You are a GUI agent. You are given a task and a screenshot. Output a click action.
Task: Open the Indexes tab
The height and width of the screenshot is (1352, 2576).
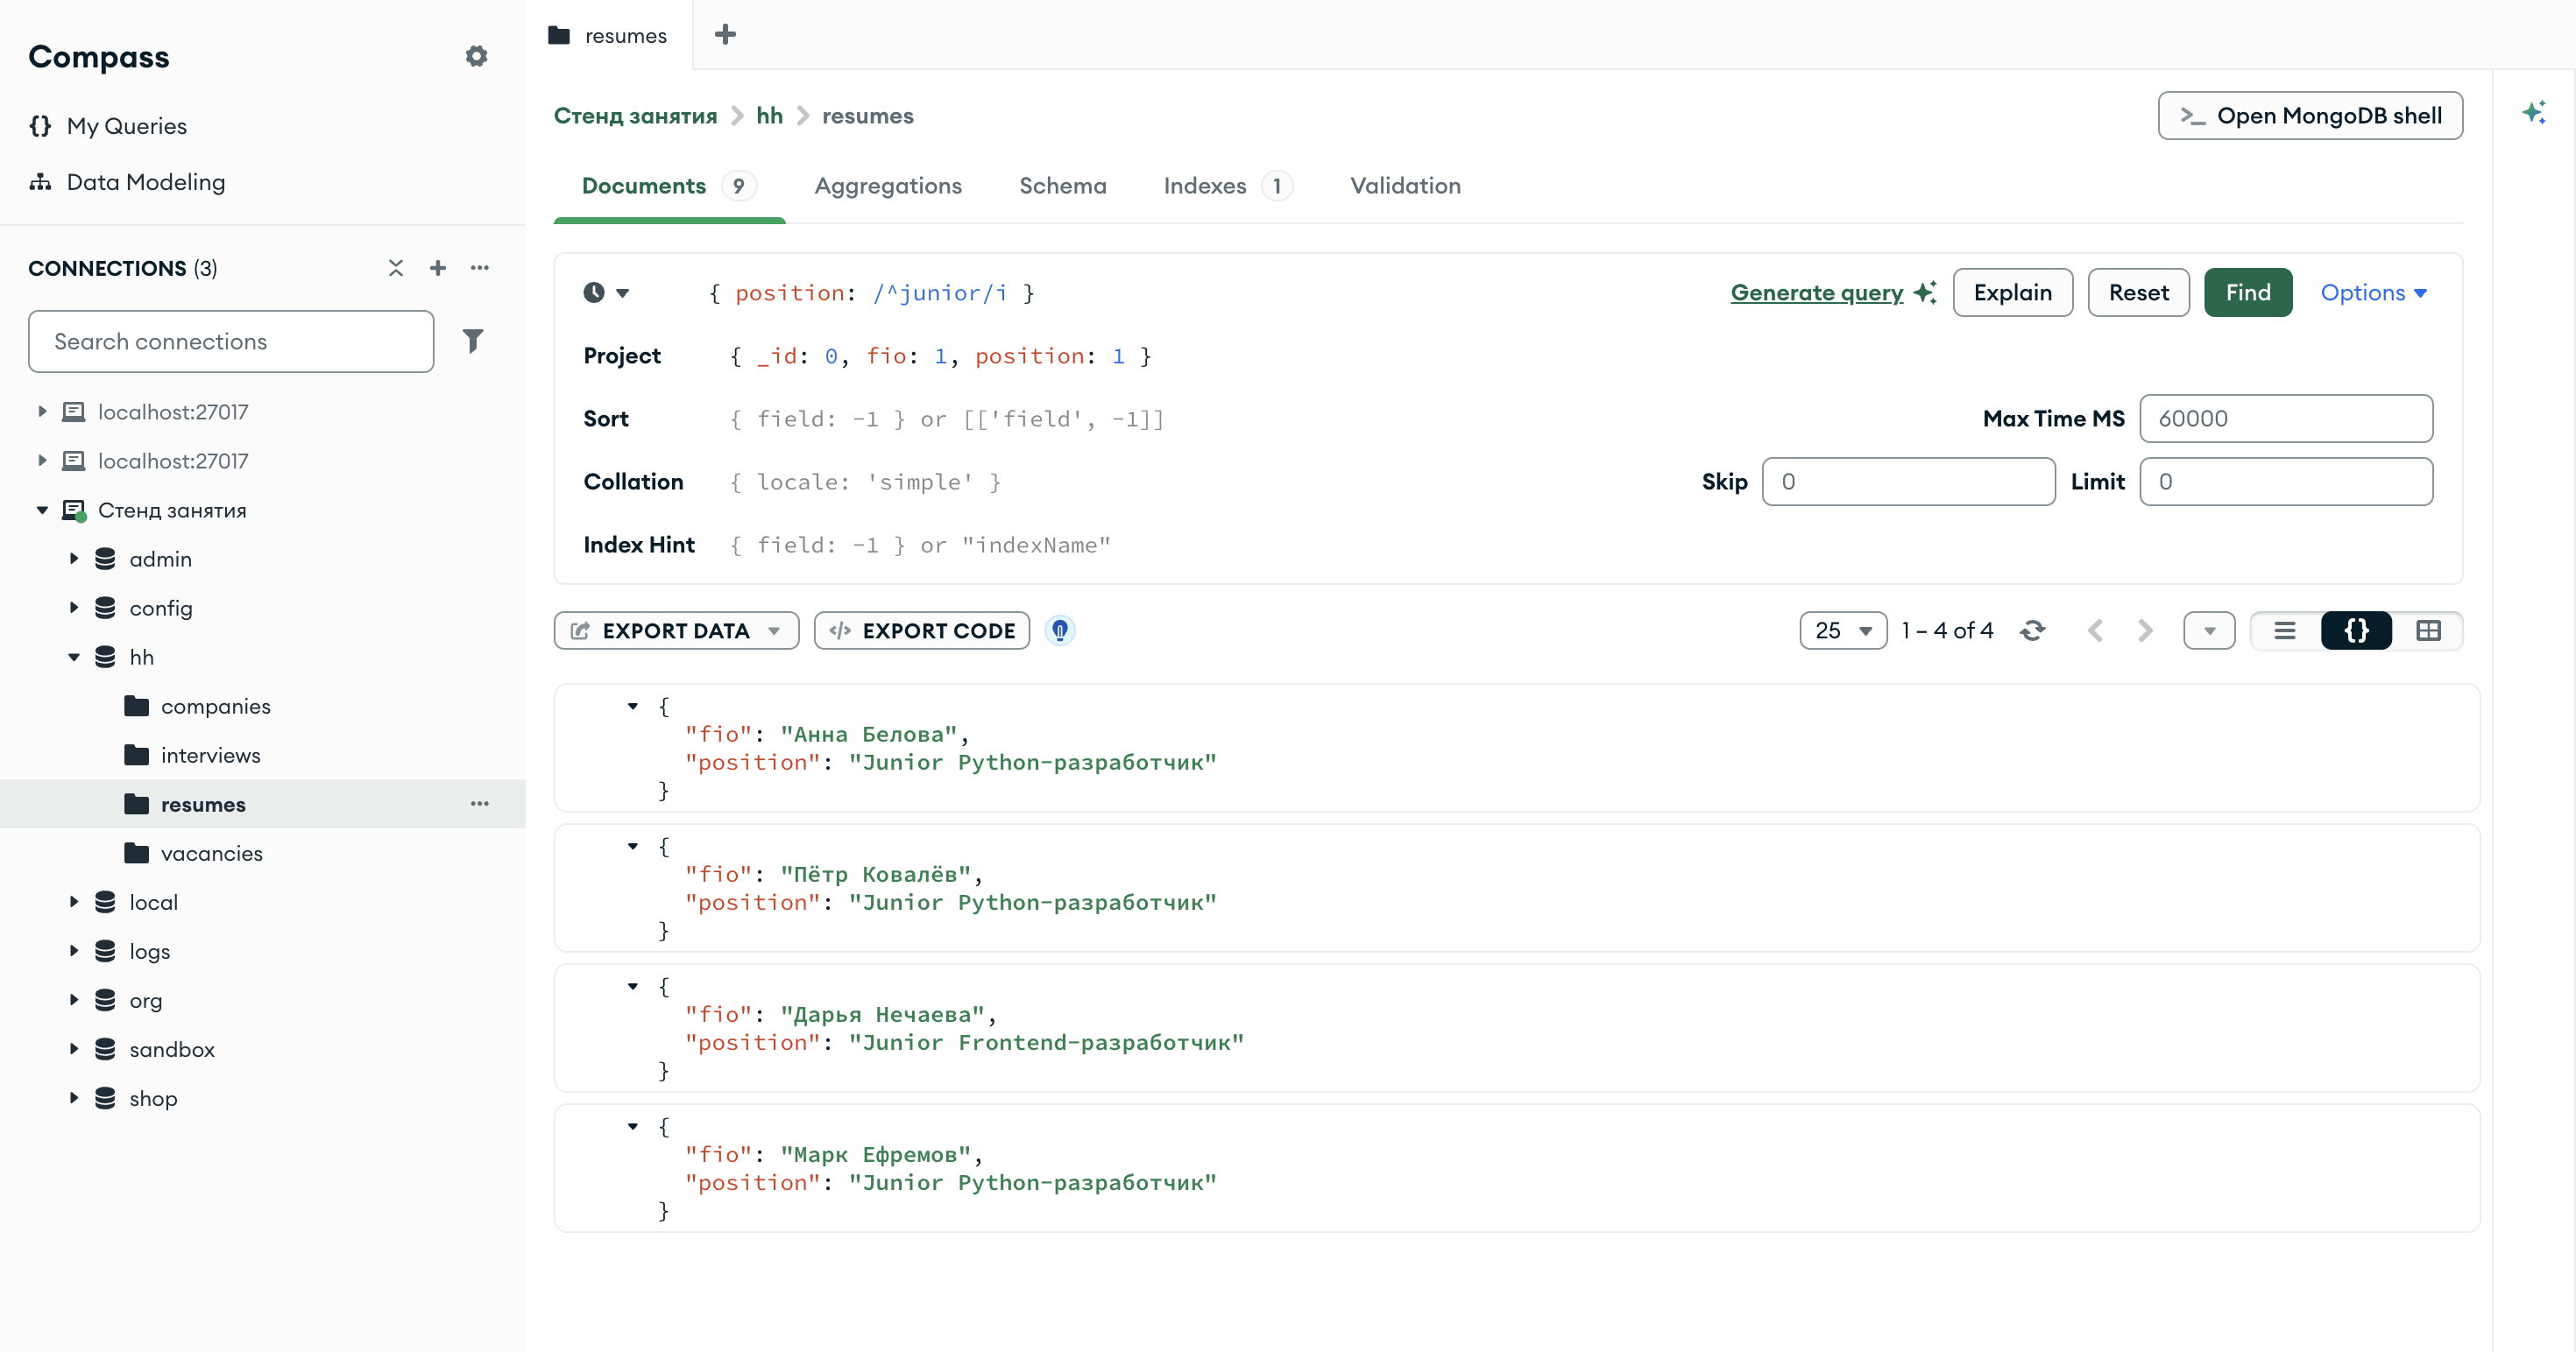click(1228, 186)
